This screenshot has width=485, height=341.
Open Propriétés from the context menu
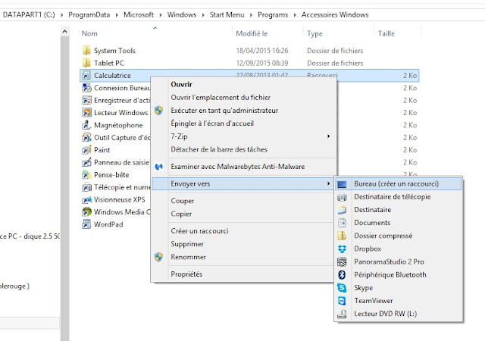186,274
